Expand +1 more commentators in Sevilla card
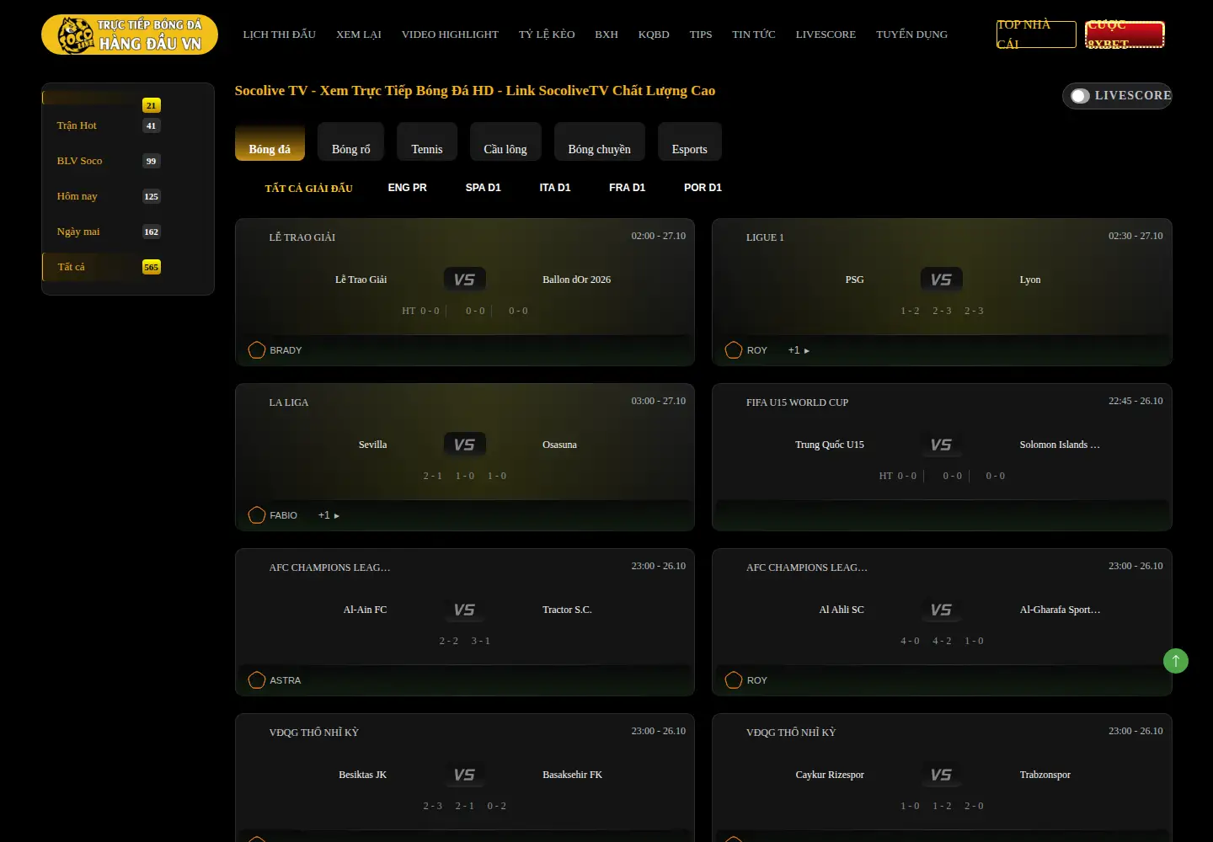This screenshot has height=842, width=1213. coord(329,515)
